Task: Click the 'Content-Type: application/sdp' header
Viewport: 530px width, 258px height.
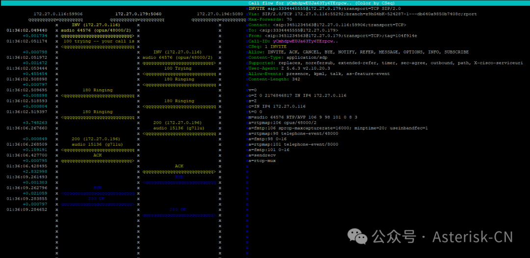Action: [x=288, y=58]
